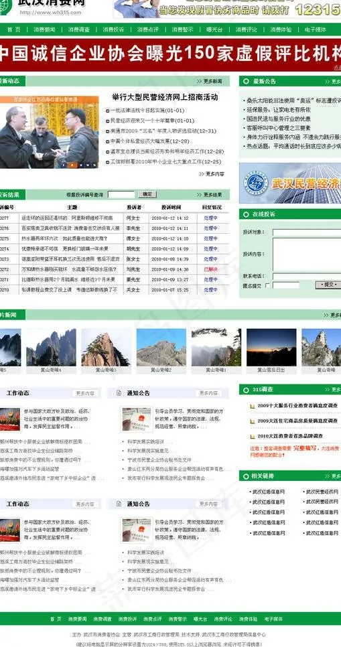341x647 pixels.
Task: Open announcement 延保服务:让家电老有所依
Action: 279,110
